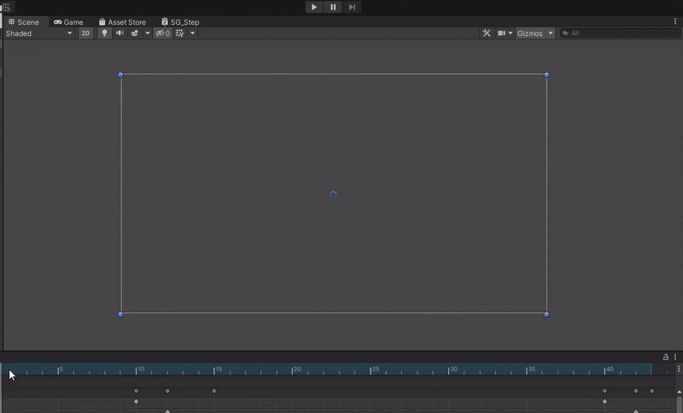
Task: Open the timeline ruler options menu
Action: coord(679,369)
